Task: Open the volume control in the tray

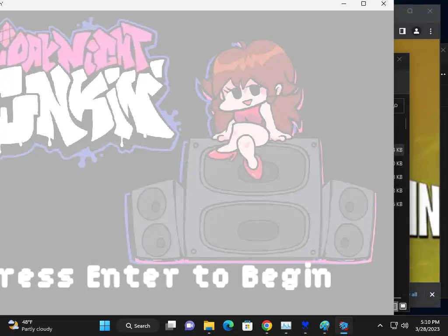Action: 405,325
